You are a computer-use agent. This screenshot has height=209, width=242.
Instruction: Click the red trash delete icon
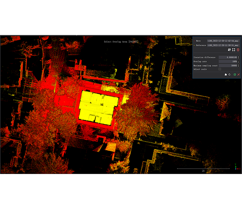[x=238, y=50]
